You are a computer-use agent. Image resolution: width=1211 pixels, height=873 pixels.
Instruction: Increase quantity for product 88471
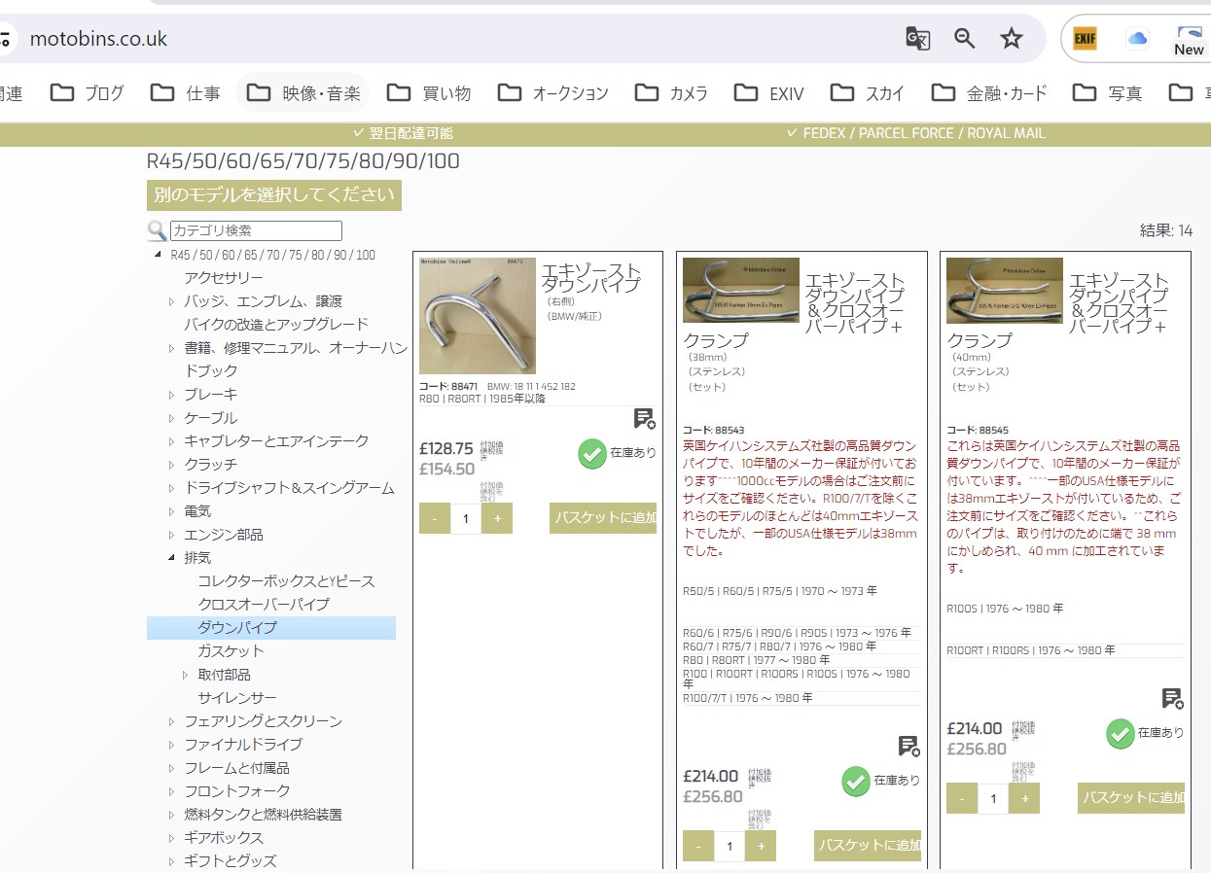click(x=497, y=518)
